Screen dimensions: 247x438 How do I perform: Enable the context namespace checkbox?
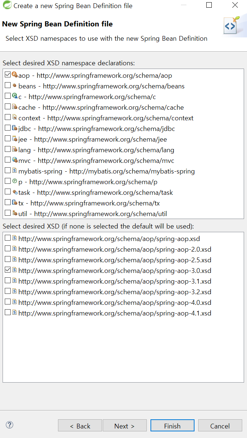pos(8,117)
